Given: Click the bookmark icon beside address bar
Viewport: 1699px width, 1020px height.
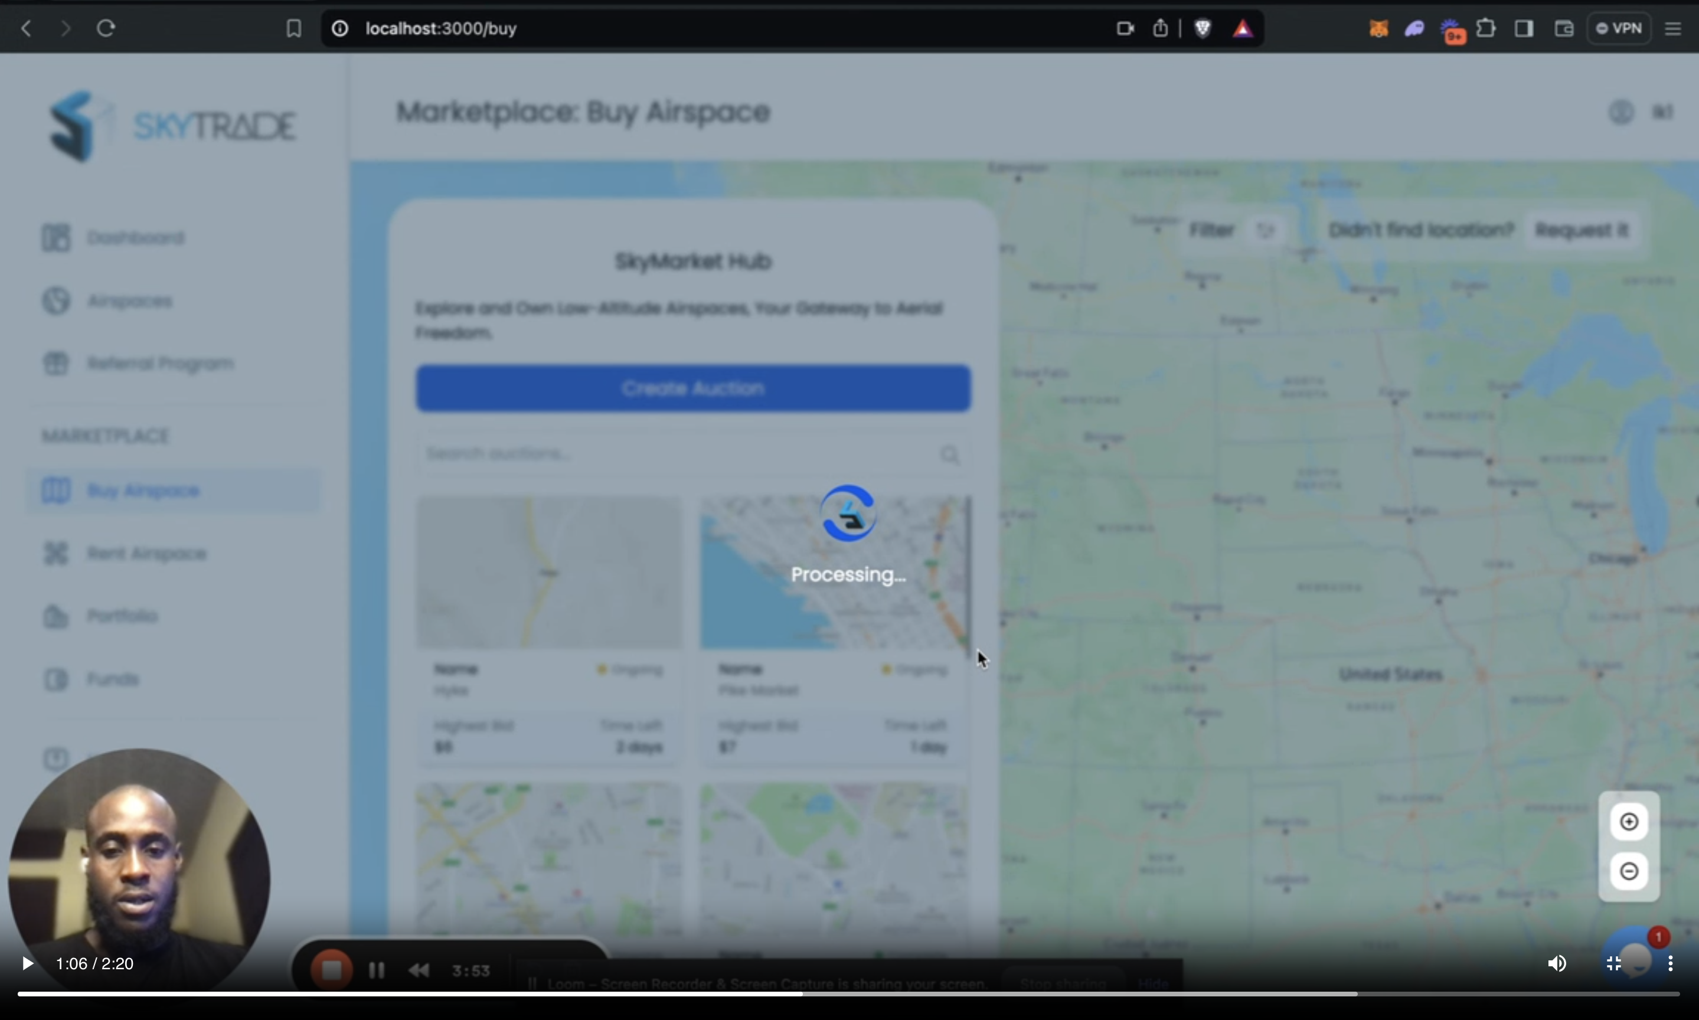Looking at the screenshot, I should tap(293, 28).
